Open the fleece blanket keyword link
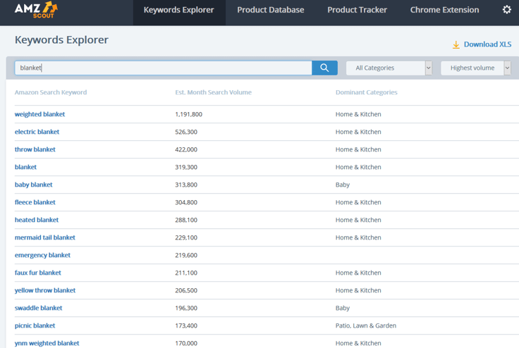519x348 pixels. pyautogui.click(x=35, y=202)
